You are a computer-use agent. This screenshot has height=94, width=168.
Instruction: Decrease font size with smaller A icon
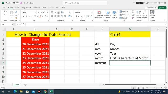tap(47, 13)
